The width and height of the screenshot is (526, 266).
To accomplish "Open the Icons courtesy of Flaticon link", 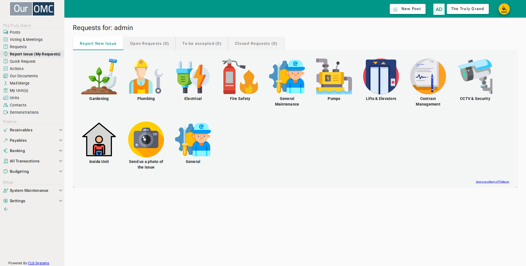I will pos(492,182).
